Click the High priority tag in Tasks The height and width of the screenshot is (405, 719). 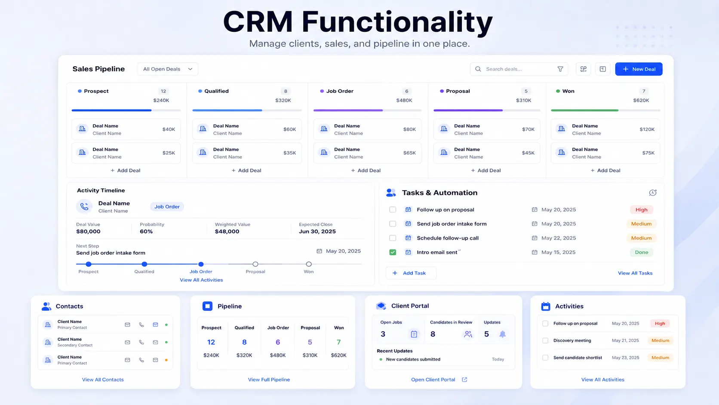click(642, 210)
